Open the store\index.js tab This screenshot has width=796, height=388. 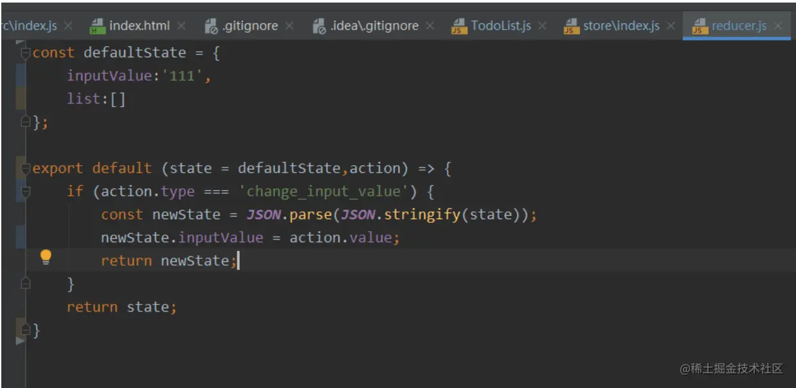click(x=621, y=26)
